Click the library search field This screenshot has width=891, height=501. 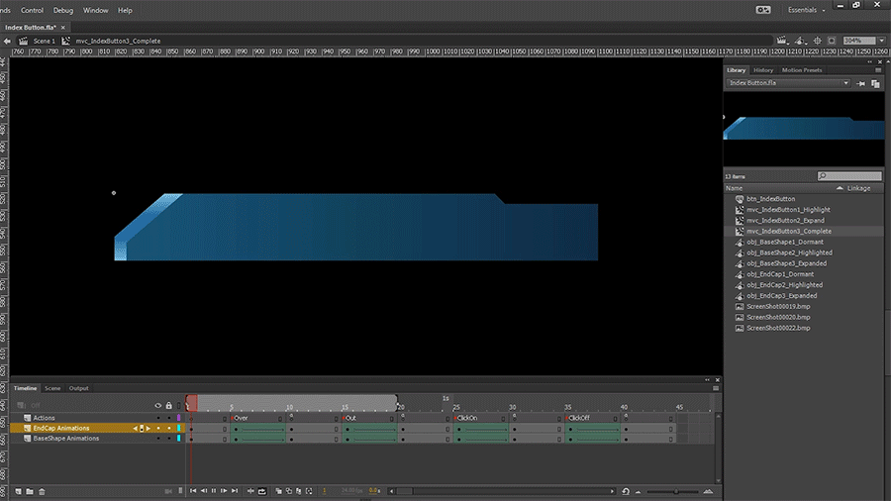click(x=849, y=176)
